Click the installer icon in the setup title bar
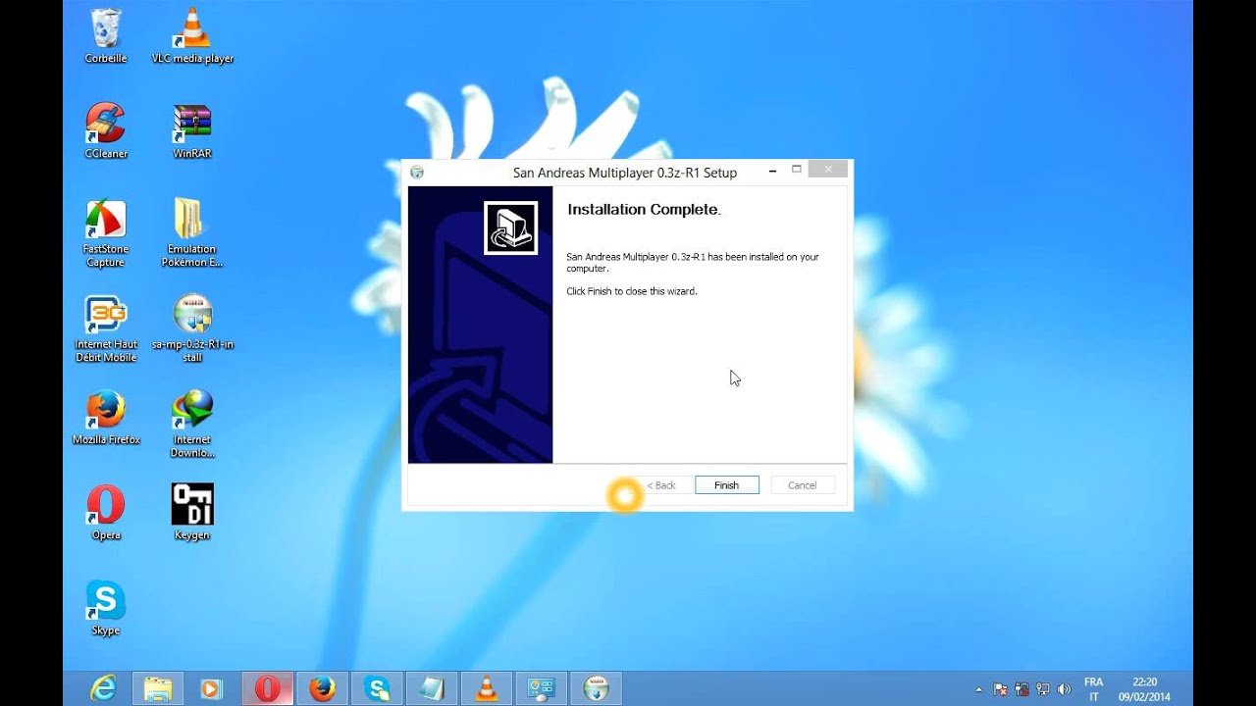The width and height of the screenshot is (1256, 706). click(417, 173)
